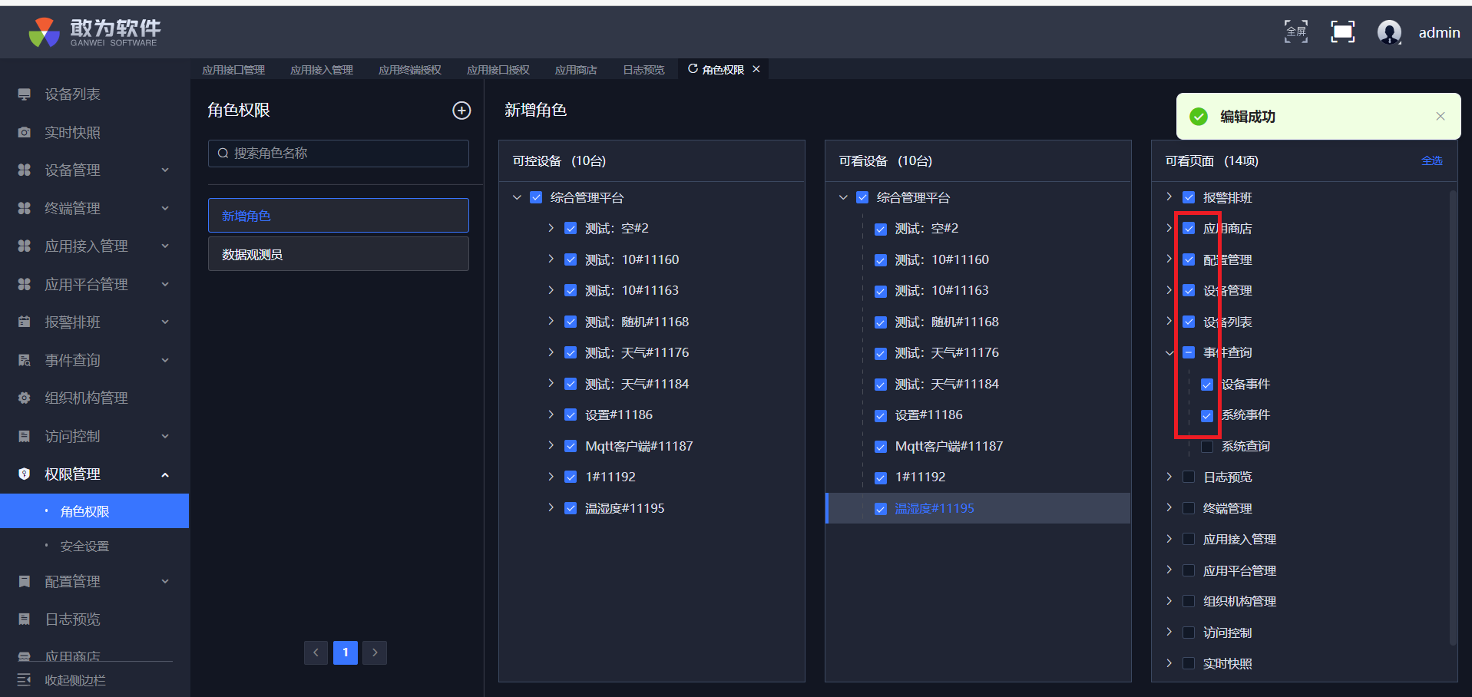Viewport: 1472px width, 697px height.
Task: Enable the 日志预览 page checkbox
Action: click(x=1189, y=477)
